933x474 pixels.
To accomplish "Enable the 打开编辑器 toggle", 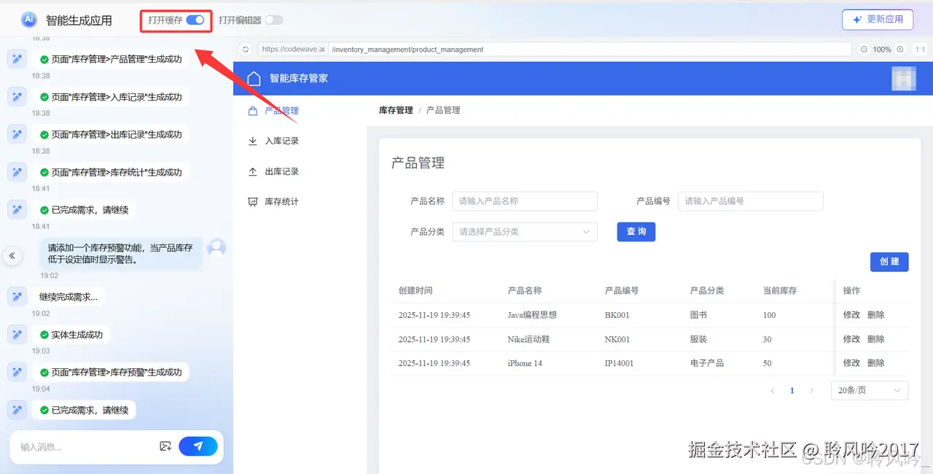I will 273,20.
